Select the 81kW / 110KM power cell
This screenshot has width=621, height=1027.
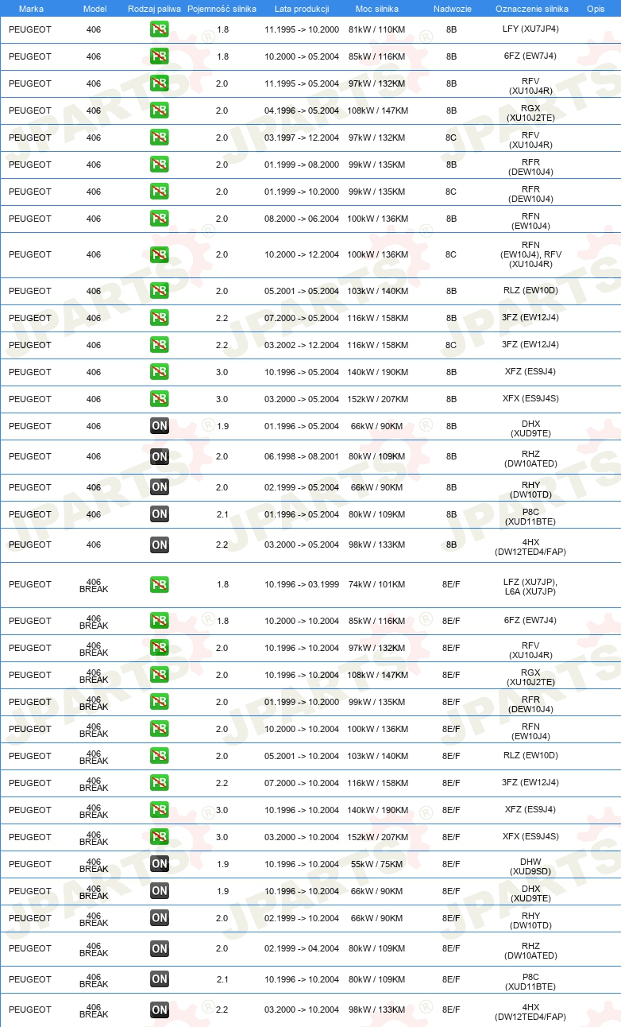point(377,29)
